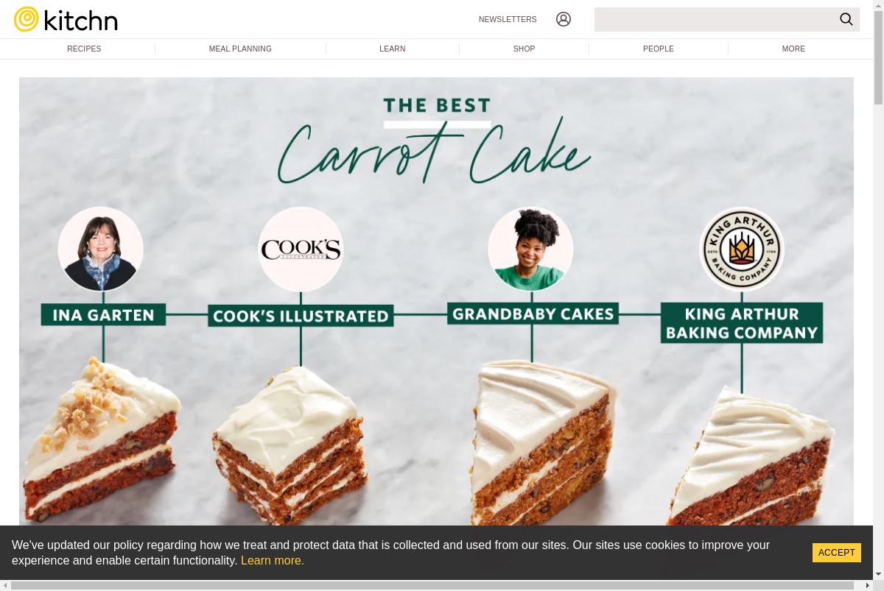Accept the cookie policy banner
This screenshot has height=591, width=884.
pyautogui.click(x=837, y=553)
